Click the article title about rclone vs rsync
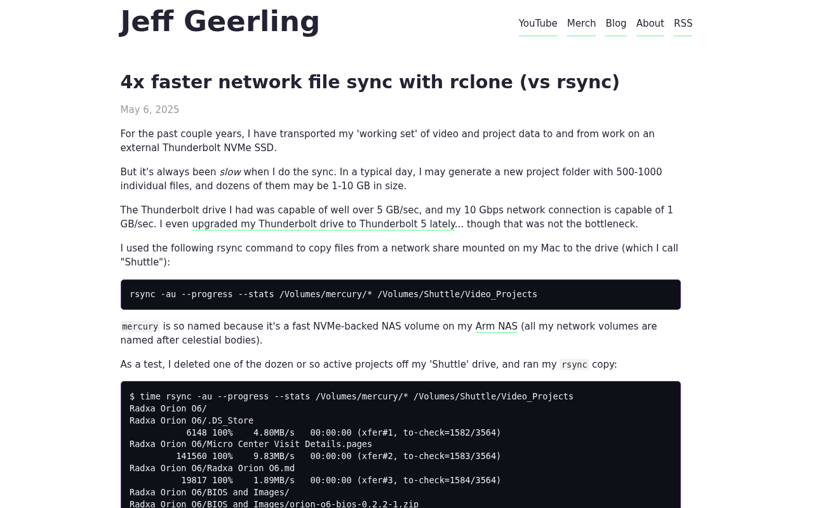This screenshot has height=508, width=813. [x=370, y=82]
